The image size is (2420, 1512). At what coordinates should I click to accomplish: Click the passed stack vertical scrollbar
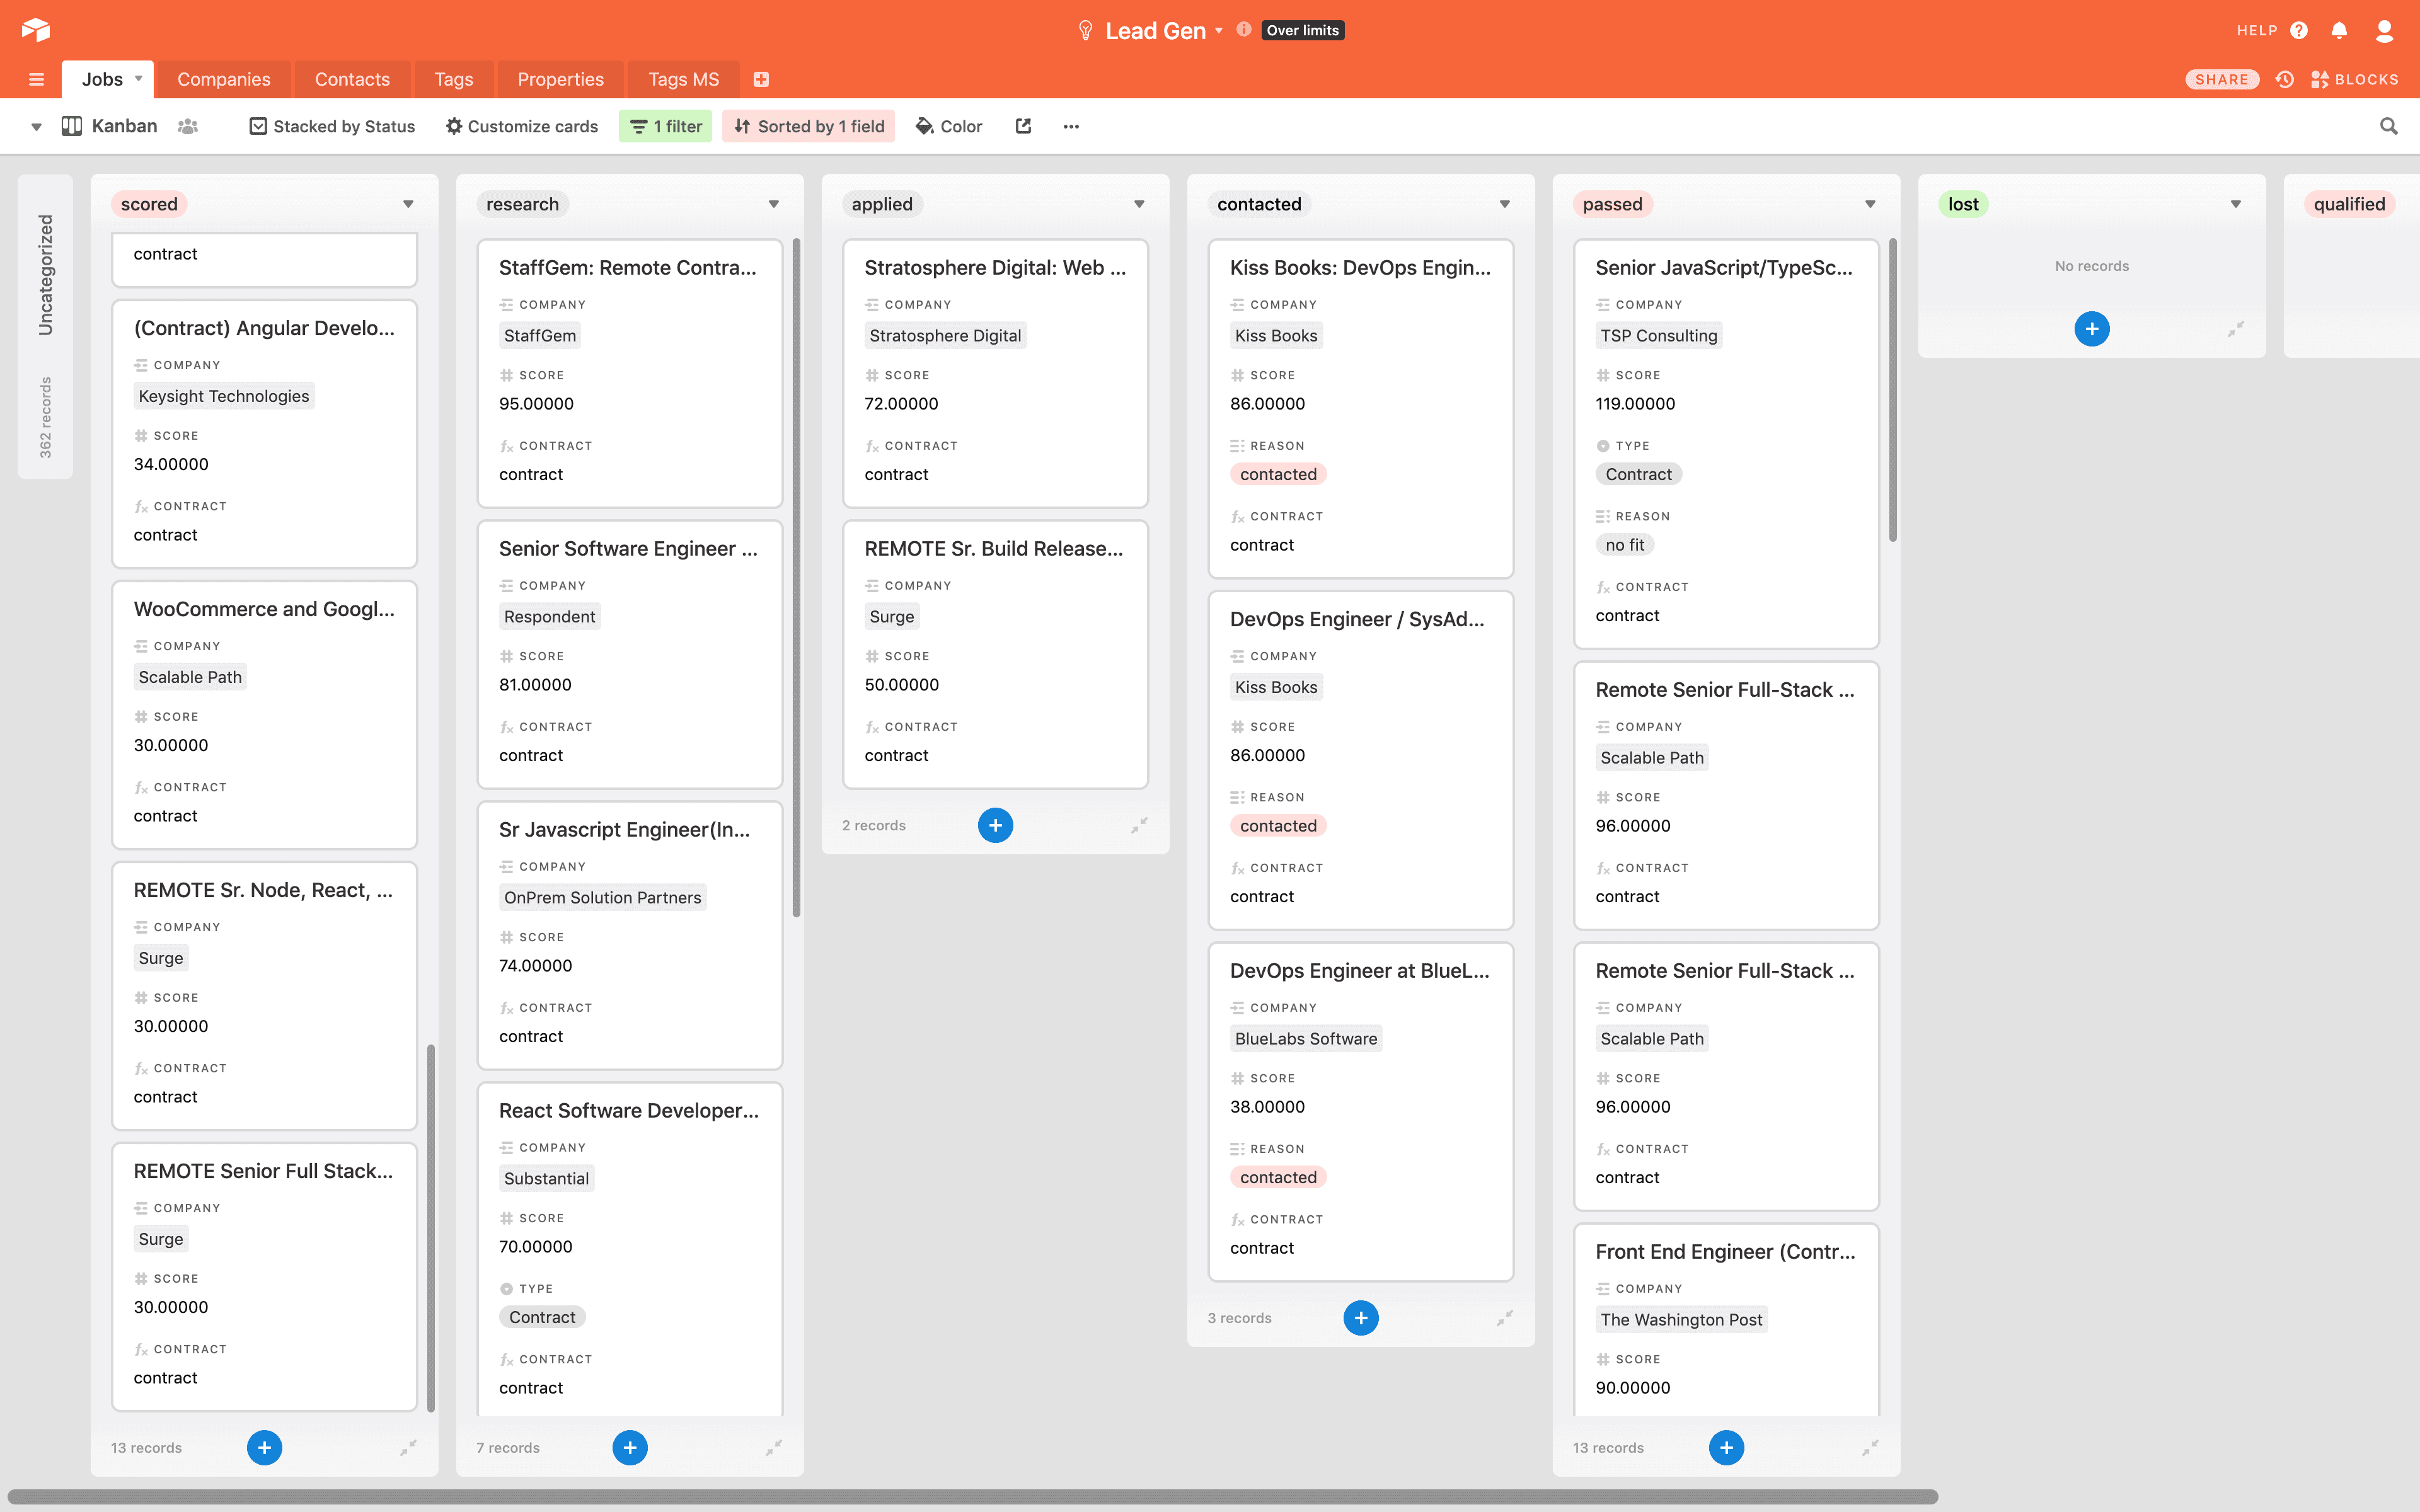pyautogui.click(x=1892, y=390)
